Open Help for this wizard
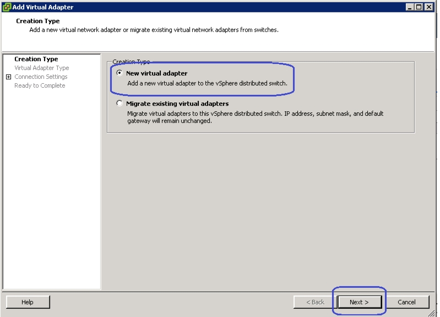 click(x=28, y=302)
